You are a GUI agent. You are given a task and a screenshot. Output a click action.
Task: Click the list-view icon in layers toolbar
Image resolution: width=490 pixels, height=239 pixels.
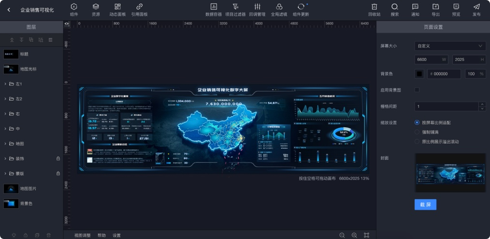[51, 40]
